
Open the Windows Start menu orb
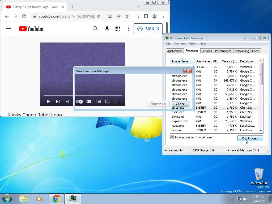click(7, 199)
